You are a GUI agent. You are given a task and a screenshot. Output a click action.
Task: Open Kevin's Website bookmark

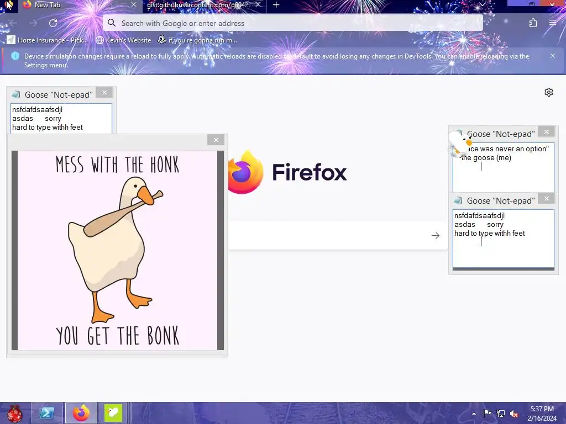(123, 40)
